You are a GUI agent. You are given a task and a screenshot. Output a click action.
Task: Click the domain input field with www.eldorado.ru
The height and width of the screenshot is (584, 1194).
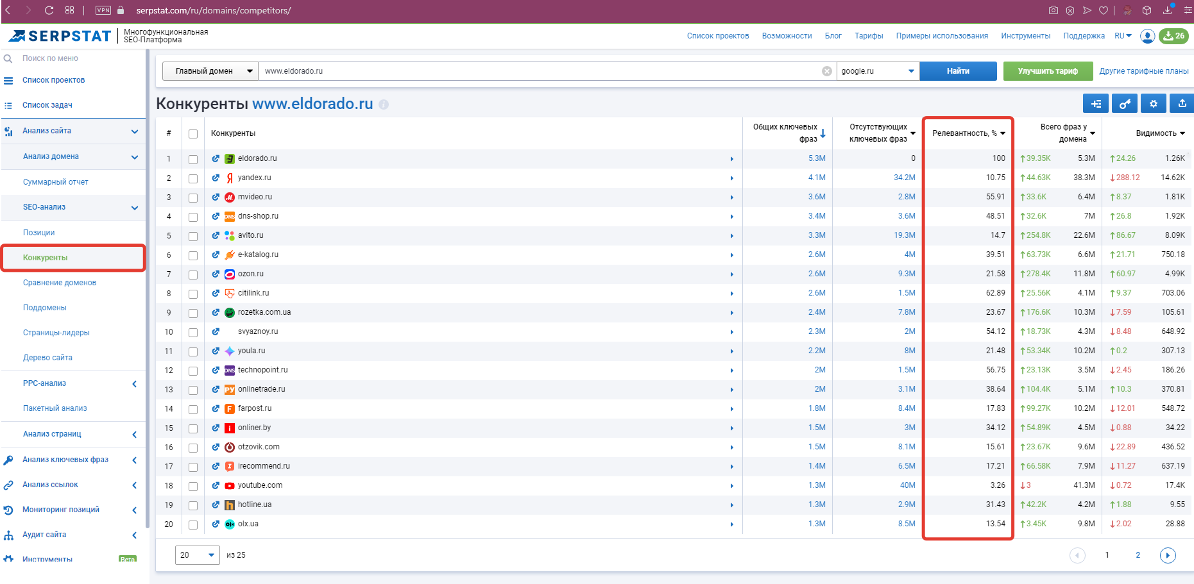[x=540, y=71]
